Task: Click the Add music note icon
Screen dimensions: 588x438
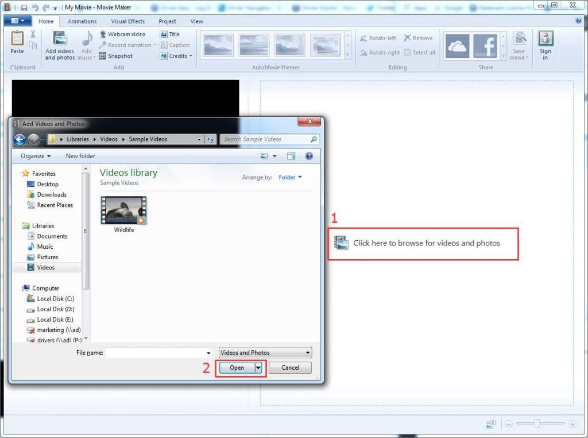Action: pos(87,38)
